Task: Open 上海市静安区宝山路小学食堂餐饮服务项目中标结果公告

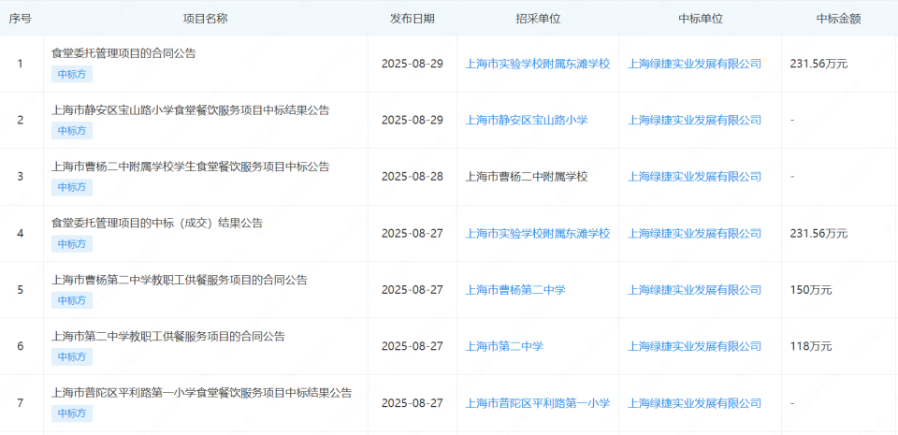Action: [191, 110]
